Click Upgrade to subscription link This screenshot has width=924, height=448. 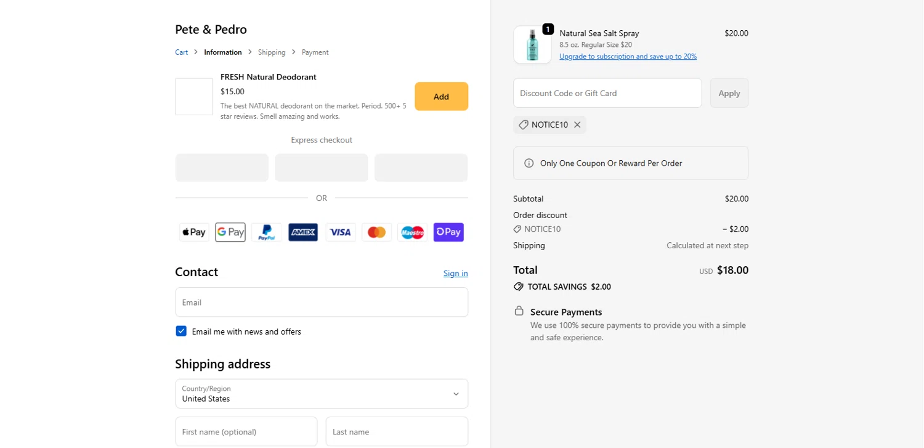pyautogui.click(x=628, y=56)
